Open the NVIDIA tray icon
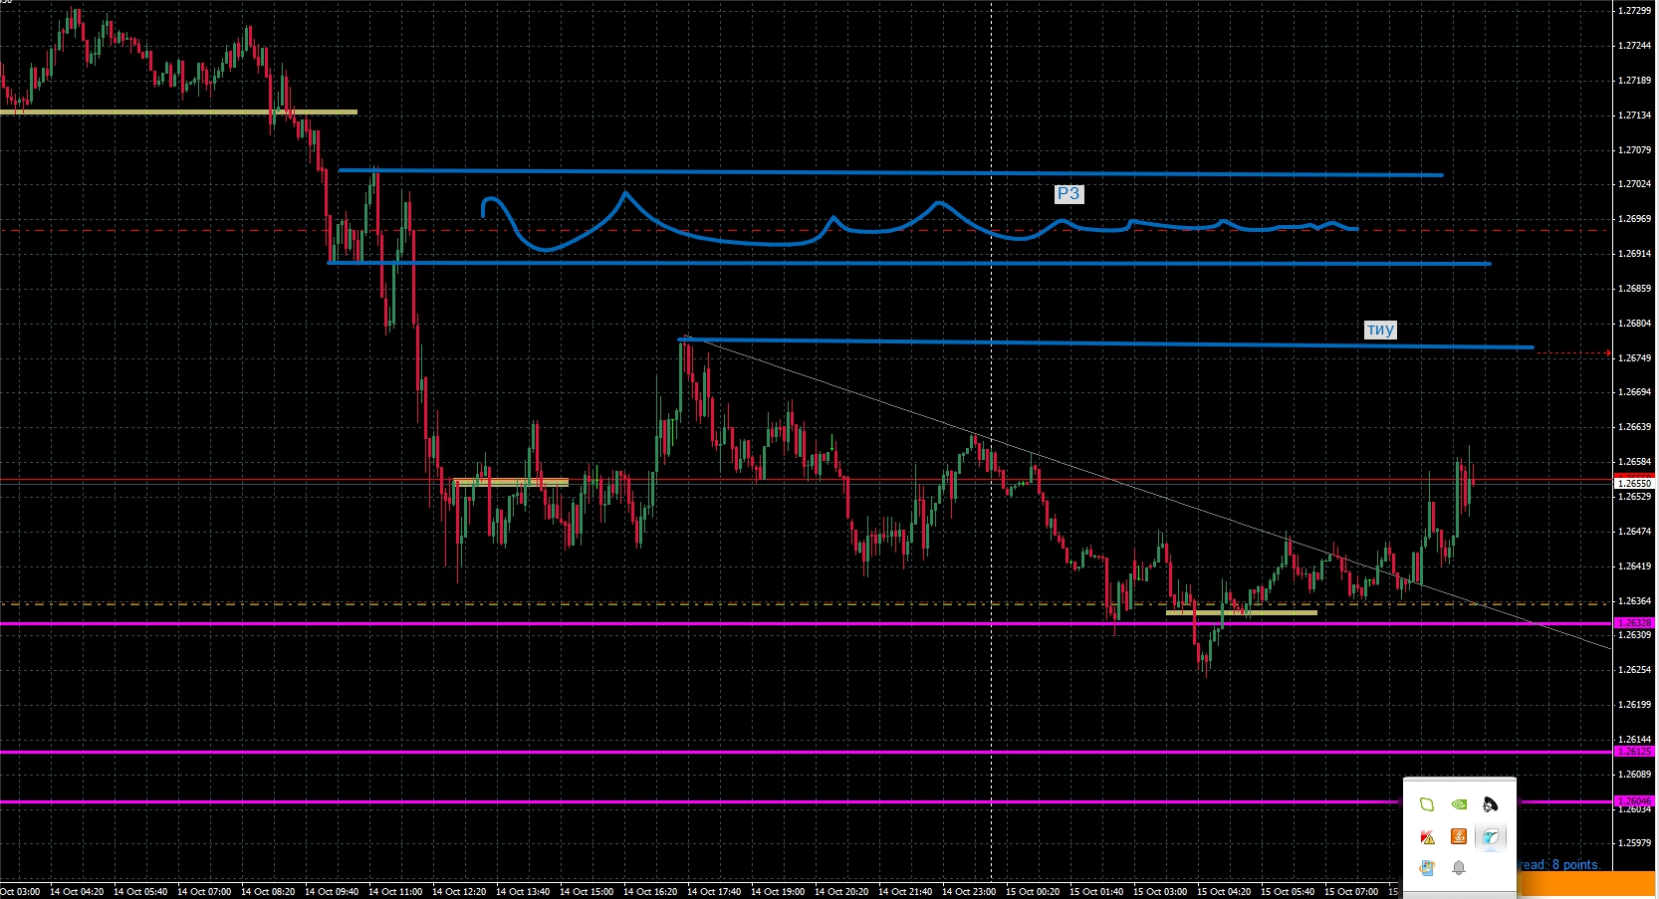Image resolution: width=1659 pixels, height=899 pixels. pos(1459,804)
